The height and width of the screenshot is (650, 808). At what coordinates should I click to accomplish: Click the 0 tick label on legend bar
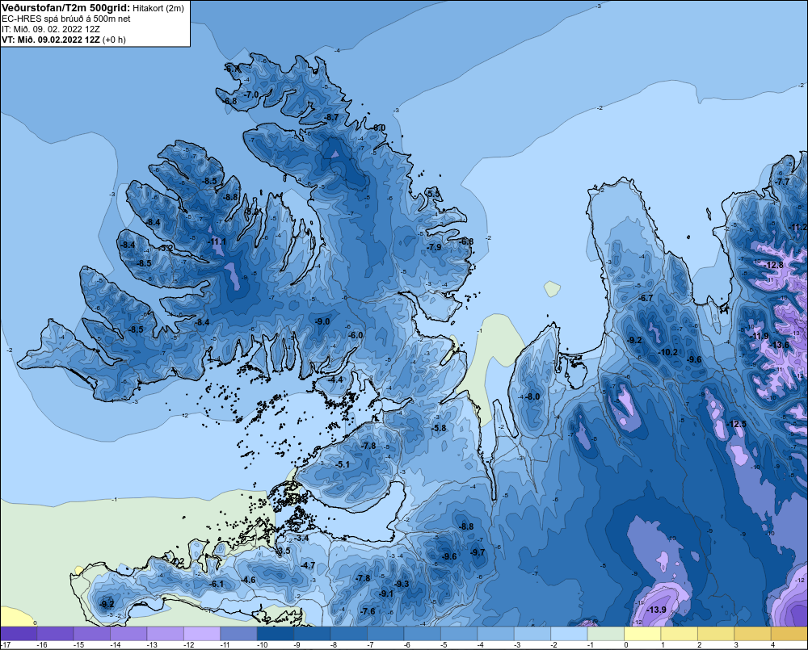pos(626,645)
